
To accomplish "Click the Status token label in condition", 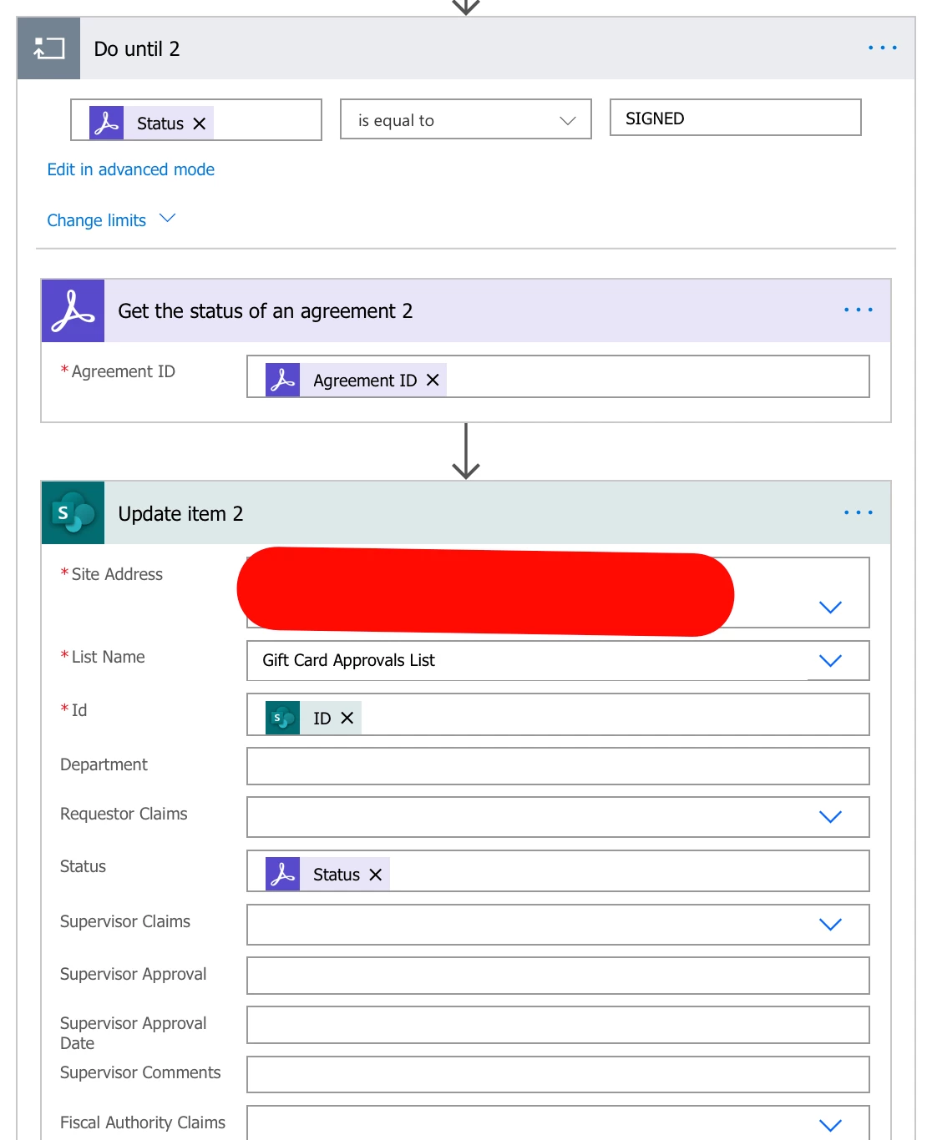I will point(160,124).
